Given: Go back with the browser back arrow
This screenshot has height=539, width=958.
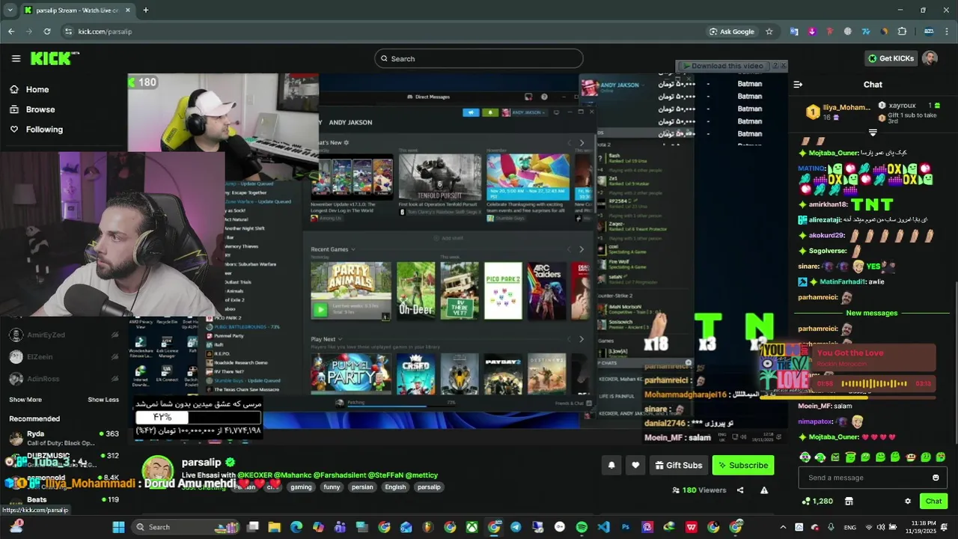Looking at the screenshot, I should (11, 31).
